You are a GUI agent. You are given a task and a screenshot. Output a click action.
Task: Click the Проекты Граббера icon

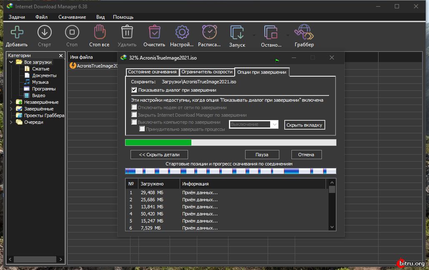coord(19,115)
